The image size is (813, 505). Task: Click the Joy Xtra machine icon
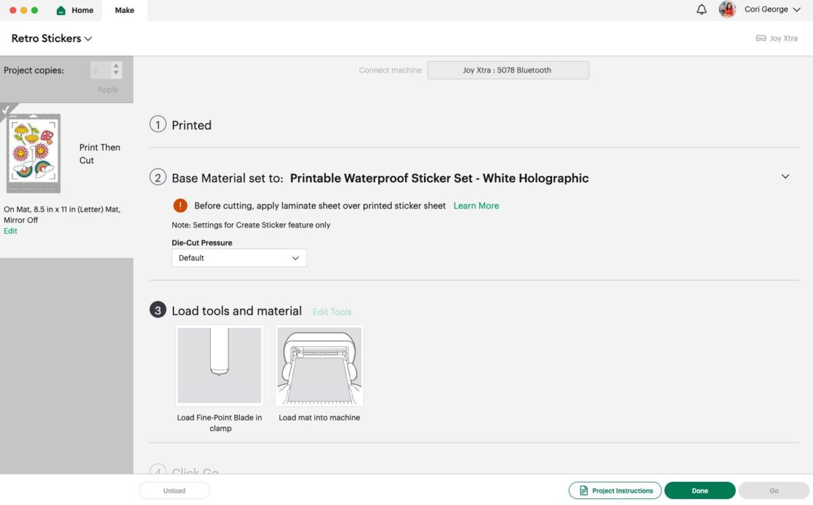[x=761, y=39]
